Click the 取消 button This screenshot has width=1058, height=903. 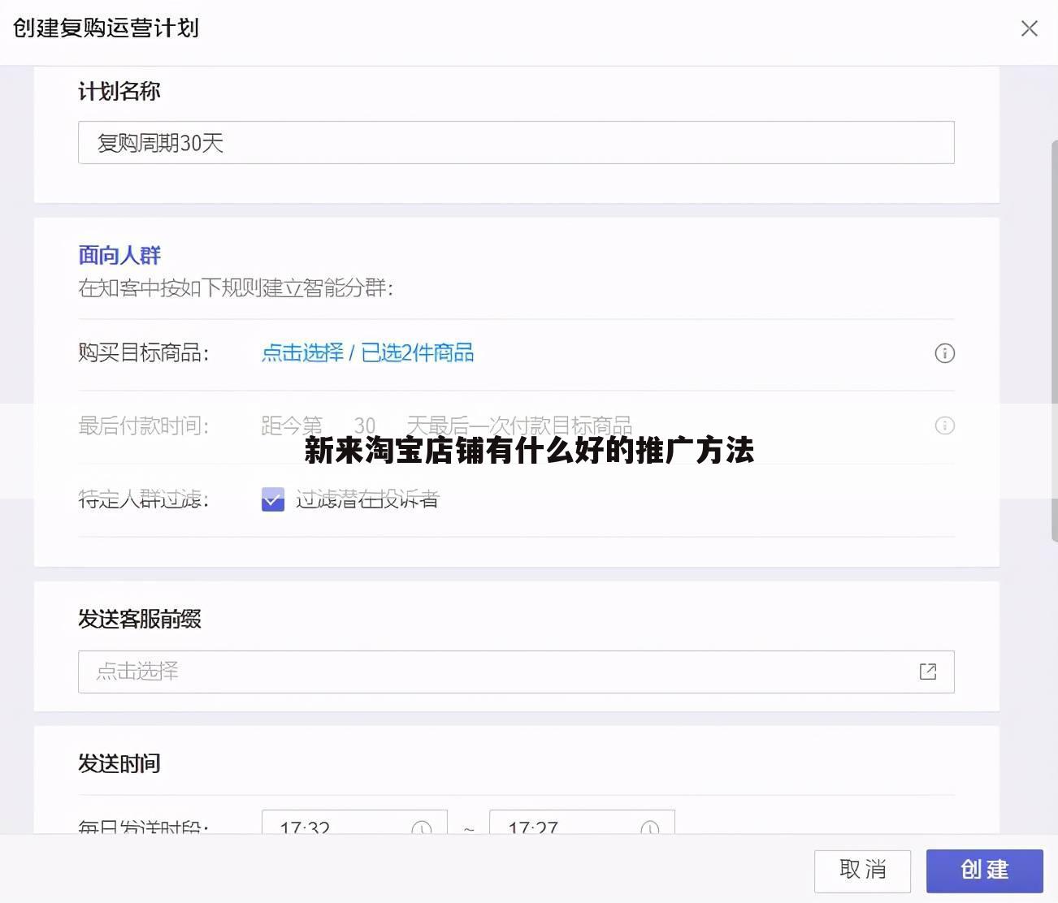point(862,871)
